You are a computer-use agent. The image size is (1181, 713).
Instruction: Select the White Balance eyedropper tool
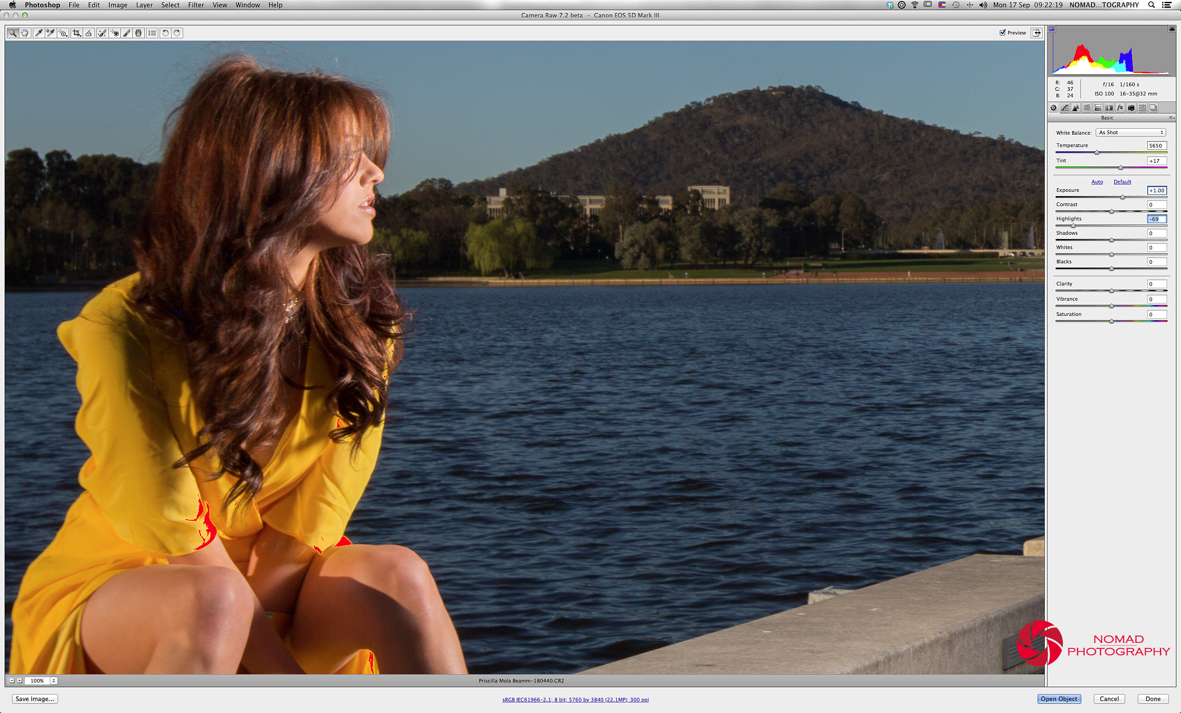tap(38, 33)
